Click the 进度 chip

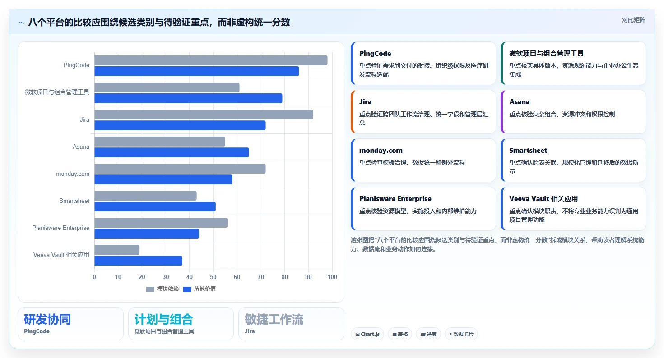(428, 334)
